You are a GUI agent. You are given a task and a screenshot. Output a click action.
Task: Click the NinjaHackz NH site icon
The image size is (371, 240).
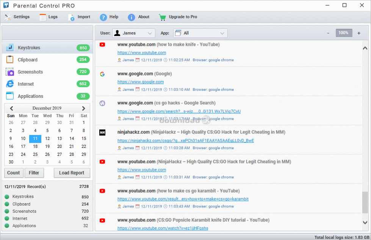tap(102, 133)
